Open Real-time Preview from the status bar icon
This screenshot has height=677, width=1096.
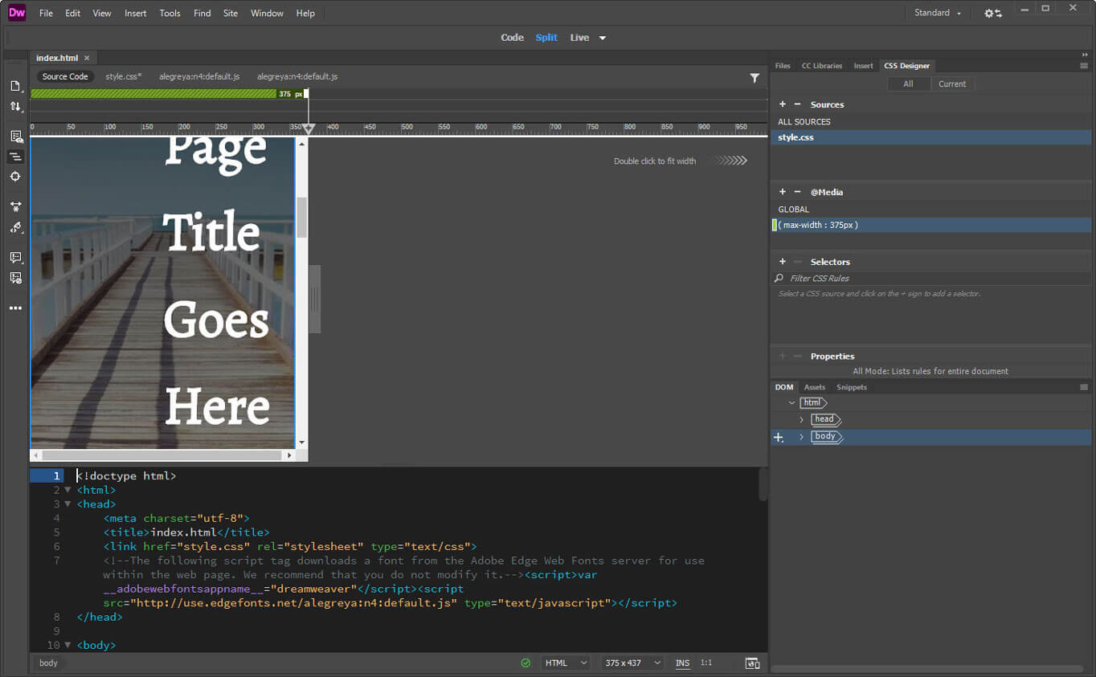point(753,663)
